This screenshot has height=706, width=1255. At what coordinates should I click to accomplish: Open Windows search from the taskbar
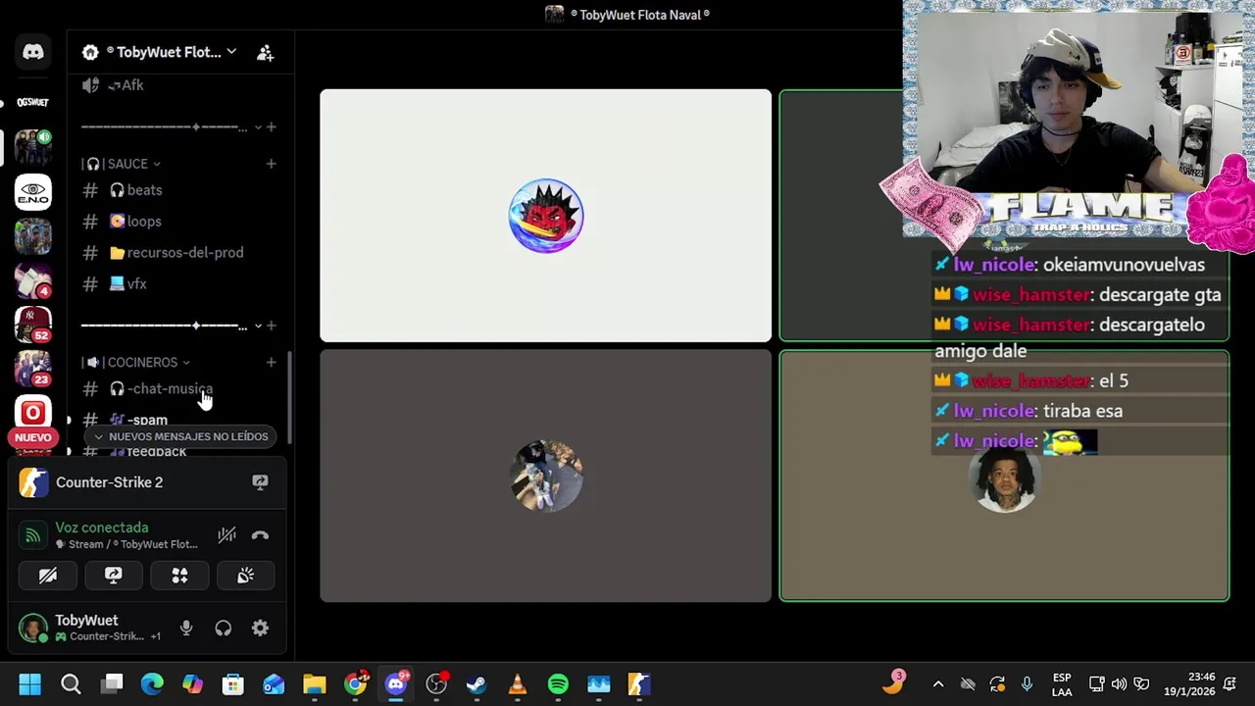click(71, 683)
